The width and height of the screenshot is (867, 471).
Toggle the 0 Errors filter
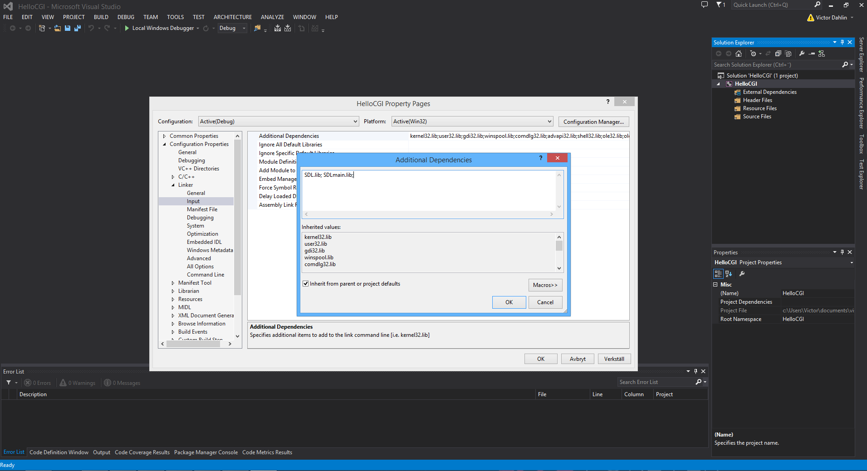38,383
